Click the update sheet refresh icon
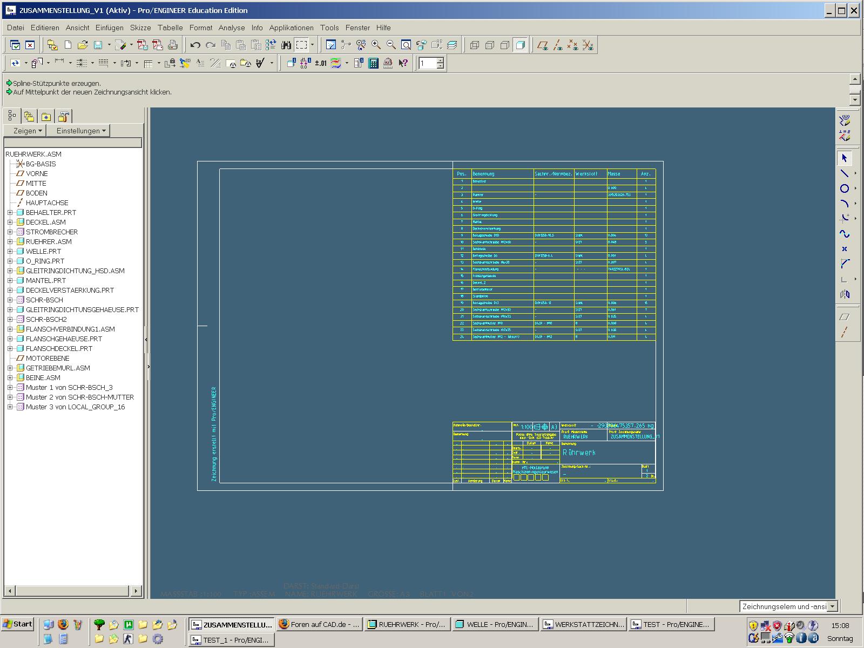This screenshot has width=864, height=648. (15, 63)
